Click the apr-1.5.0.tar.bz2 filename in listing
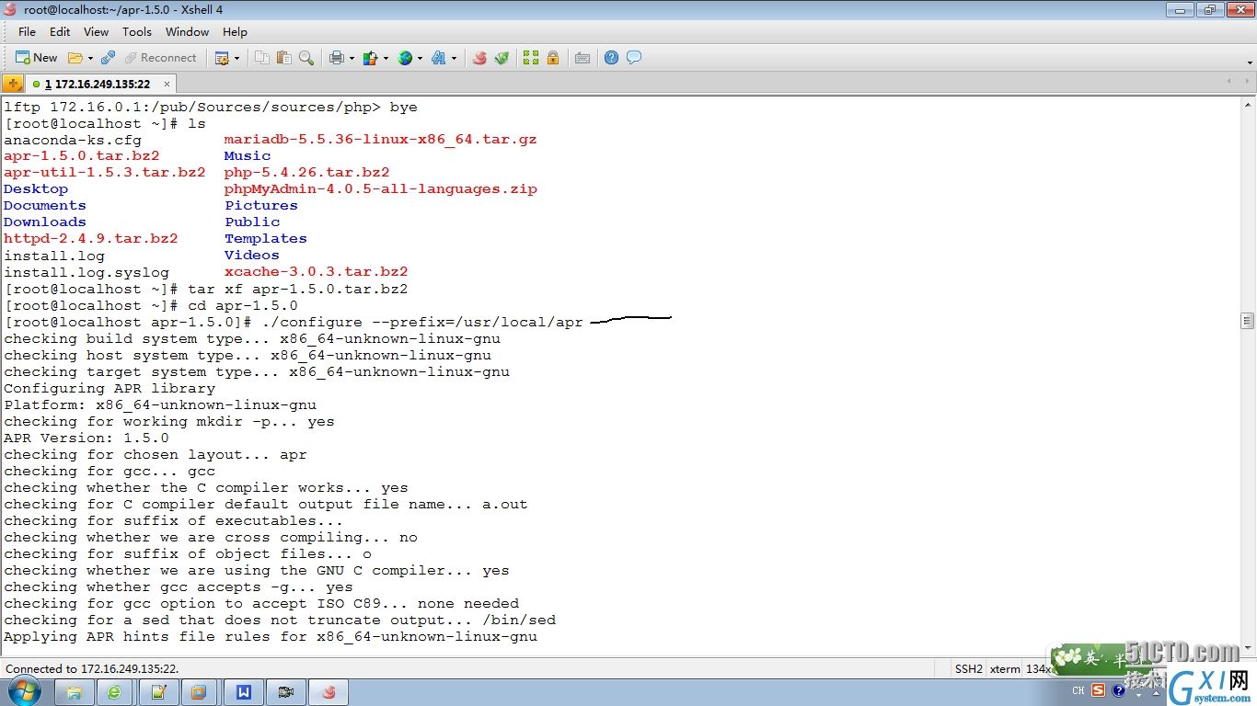 coord(82,155)
